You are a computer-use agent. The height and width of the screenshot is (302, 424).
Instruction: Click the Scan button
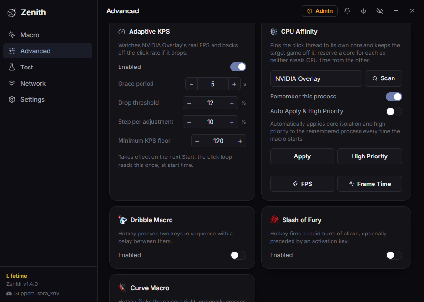tap(384, 78)
